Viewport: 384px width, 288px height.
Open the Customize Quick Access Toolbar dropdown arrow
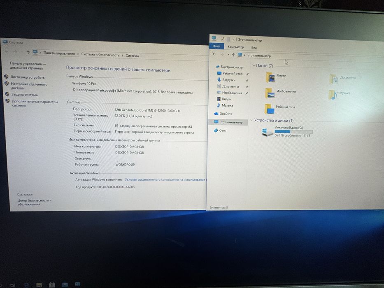click(x=233, y=39)
